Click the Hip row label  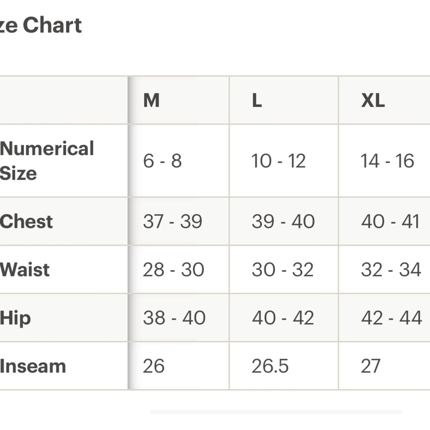15,318
